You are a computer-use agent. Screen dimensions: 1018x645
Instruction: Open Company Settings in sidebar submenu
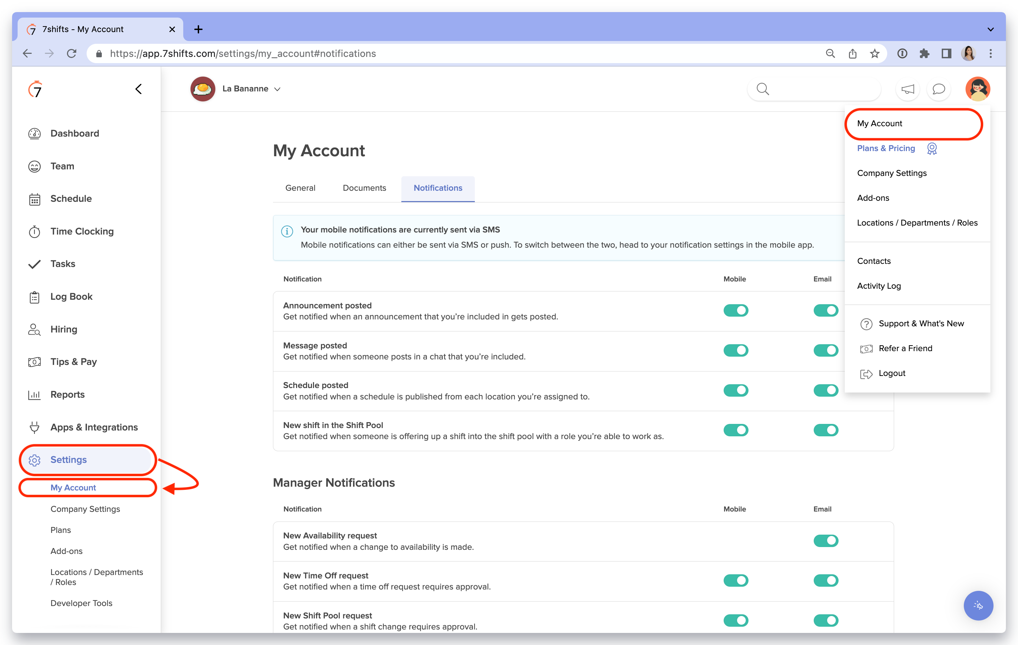[85, 509]
